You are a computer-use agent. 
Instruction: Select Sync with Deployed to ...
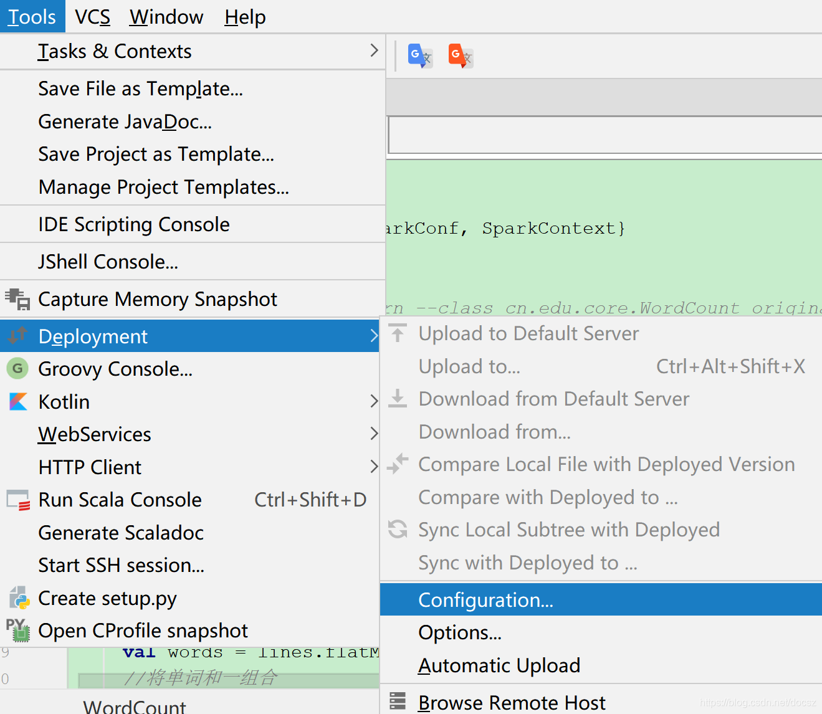(x=601, y=563)
